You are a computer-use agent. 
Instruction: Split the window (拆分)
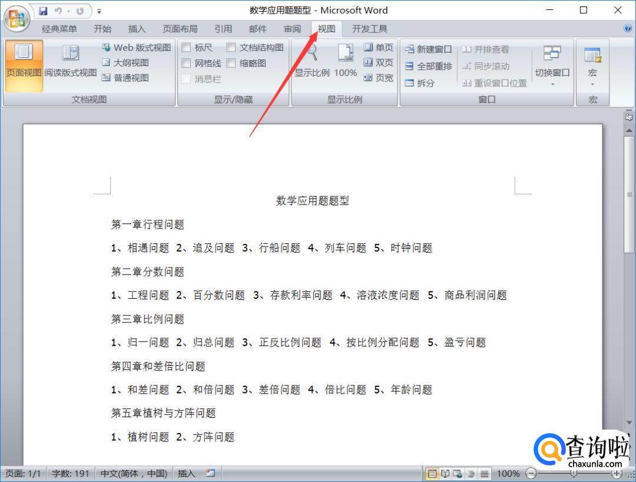click(420, 83)
